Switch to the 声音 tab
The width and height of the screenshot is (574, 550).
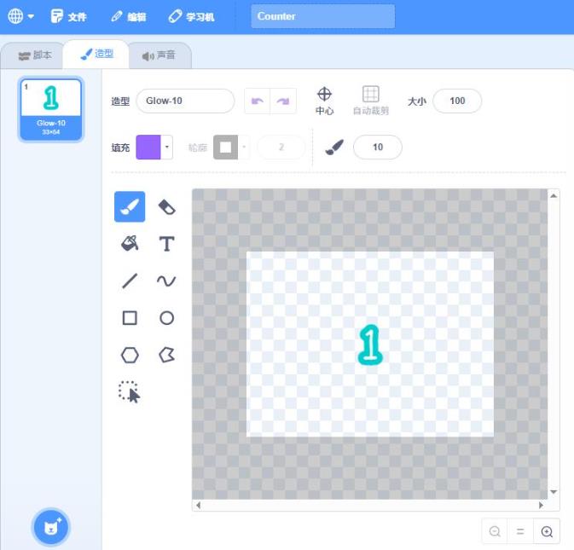[x=159, y=55]
